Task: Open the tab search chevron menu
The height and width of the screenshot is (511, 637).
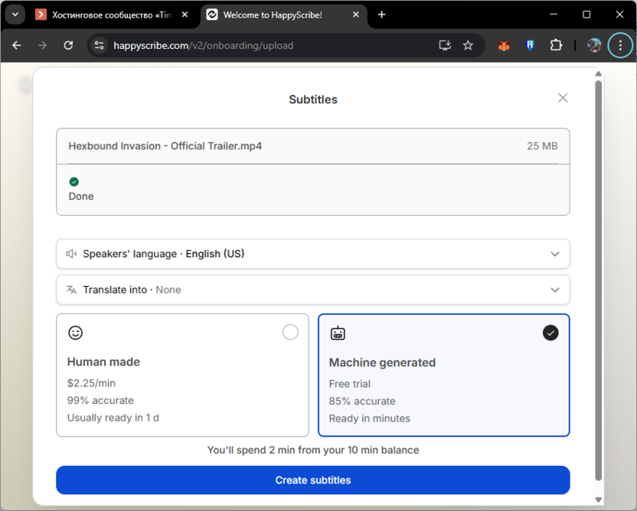Action: click(15, 15)
